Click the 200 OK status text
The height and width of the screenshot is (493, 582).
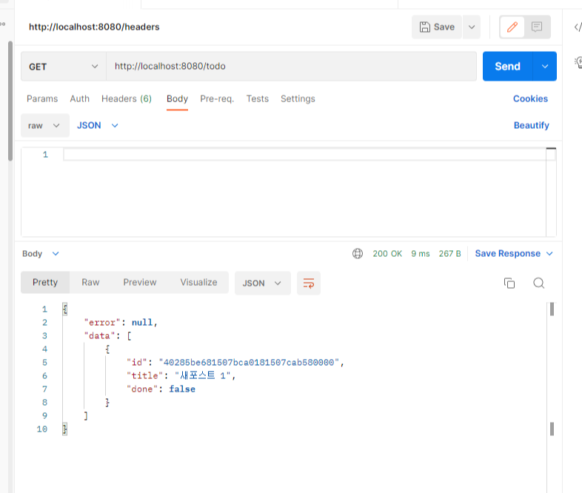tap(387, 254)
